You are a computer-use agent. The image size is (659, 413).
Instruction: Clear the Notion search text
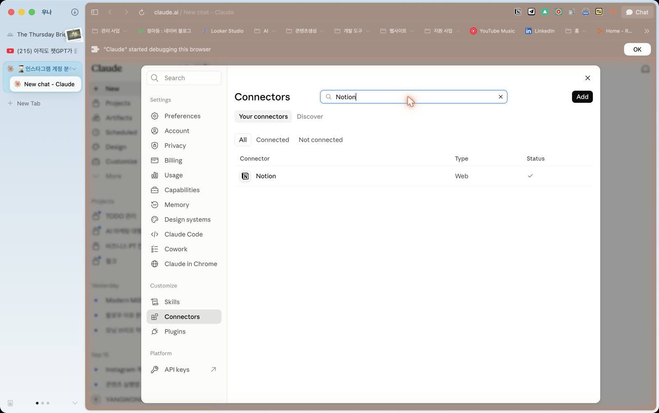tap(500, 97)
